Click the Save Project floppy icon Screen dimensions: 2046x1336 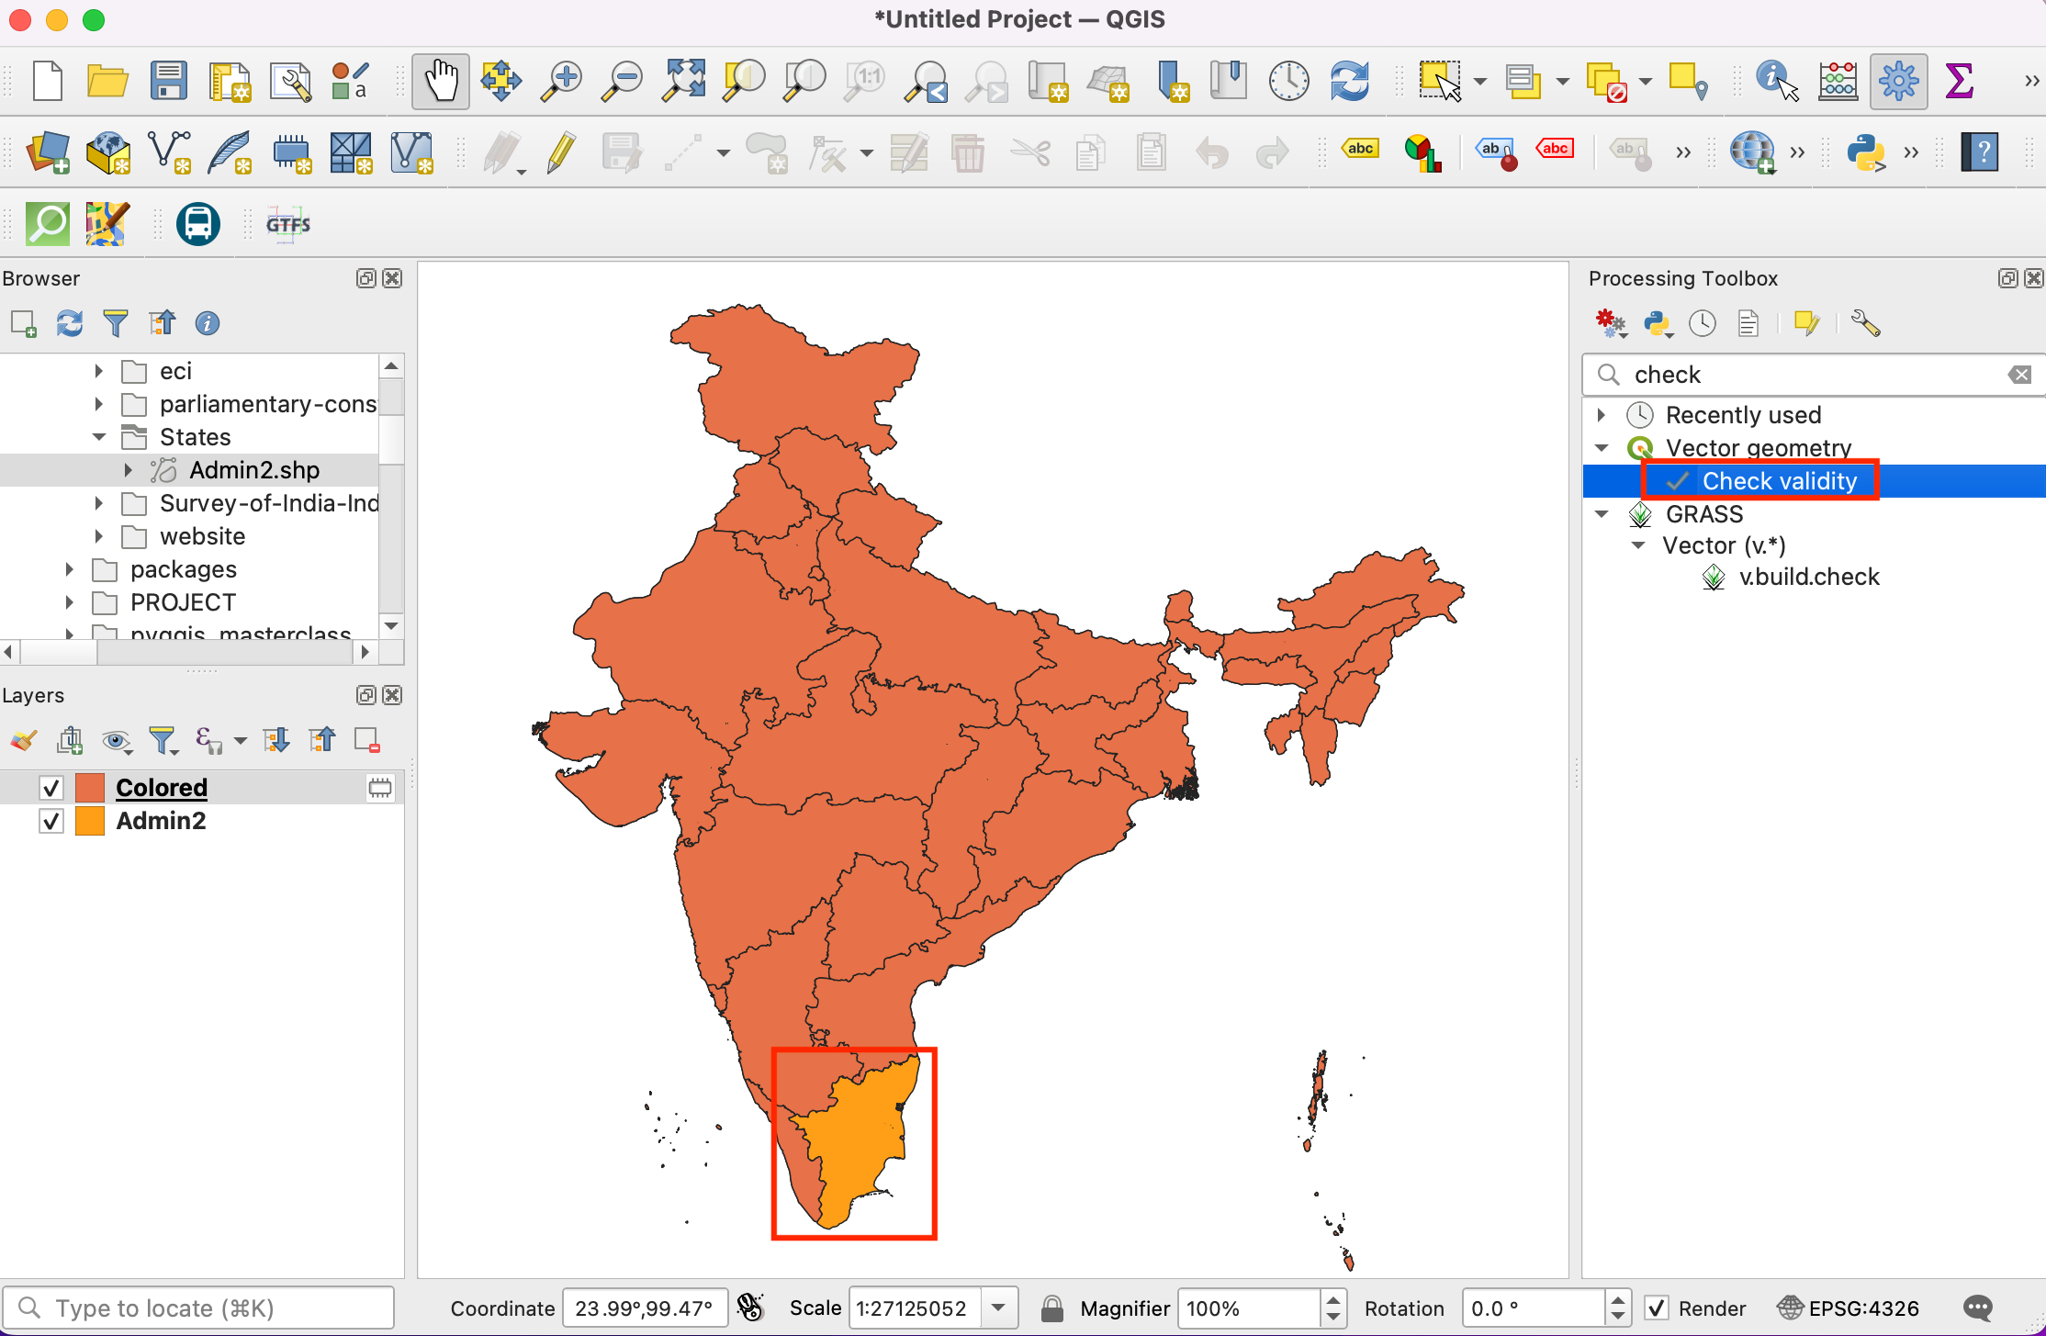tap(168, 81)
